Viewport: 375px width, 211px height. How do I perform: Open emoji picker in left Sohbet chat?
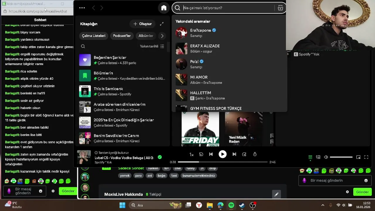coord(41,191)
